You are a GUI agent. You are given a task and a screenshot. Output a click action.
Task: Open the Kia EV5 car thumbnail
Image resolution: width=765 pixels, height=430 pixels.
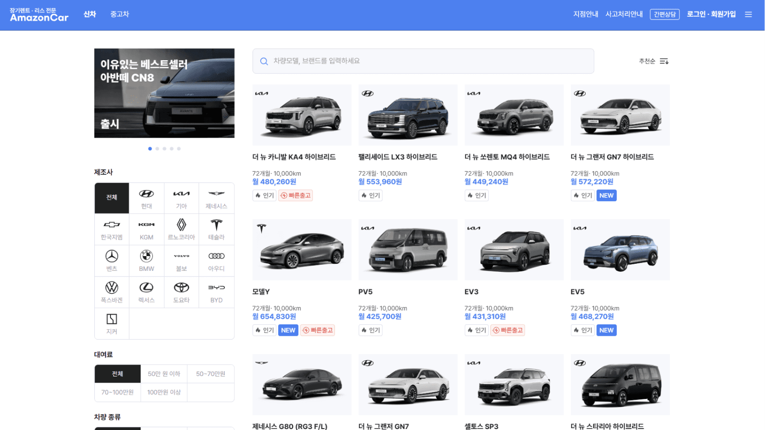(620, 250)
